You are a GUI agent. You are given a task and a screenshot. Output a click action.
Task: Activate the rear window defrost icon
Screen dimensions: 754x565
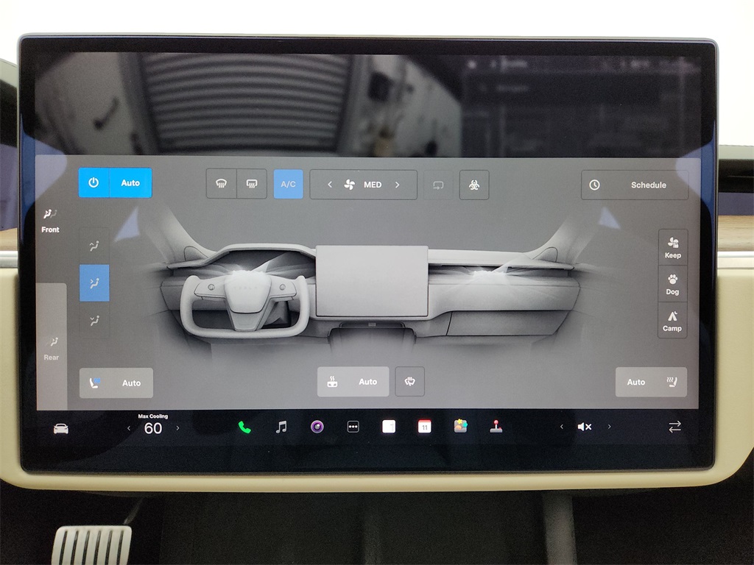click(252, 184)
